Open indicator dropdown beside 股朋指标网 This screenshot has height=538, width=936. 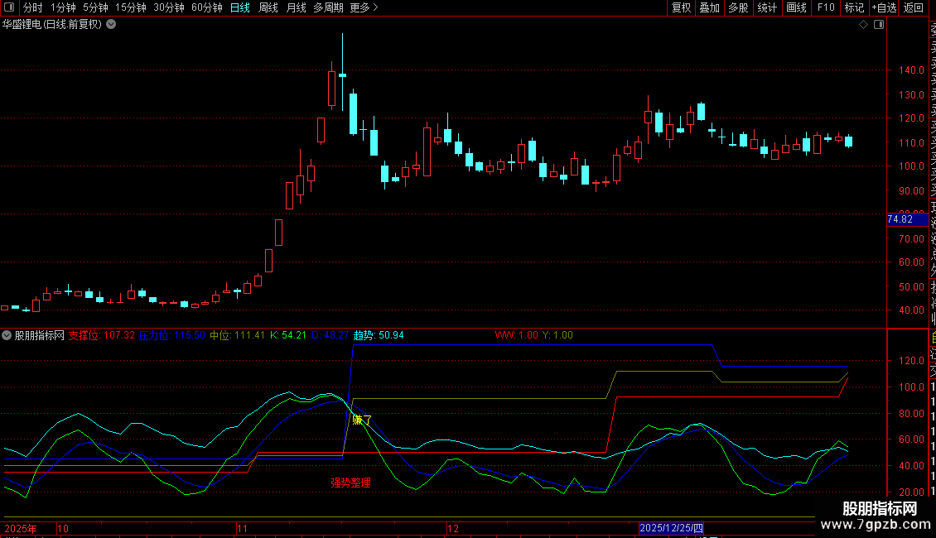pyautogui.click(x=7, y=335)
